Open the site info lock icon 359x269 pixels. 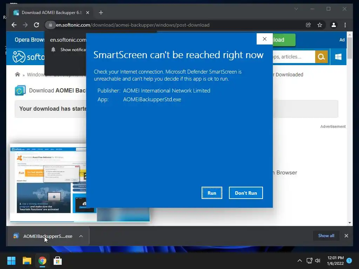(x=50, y=25)
